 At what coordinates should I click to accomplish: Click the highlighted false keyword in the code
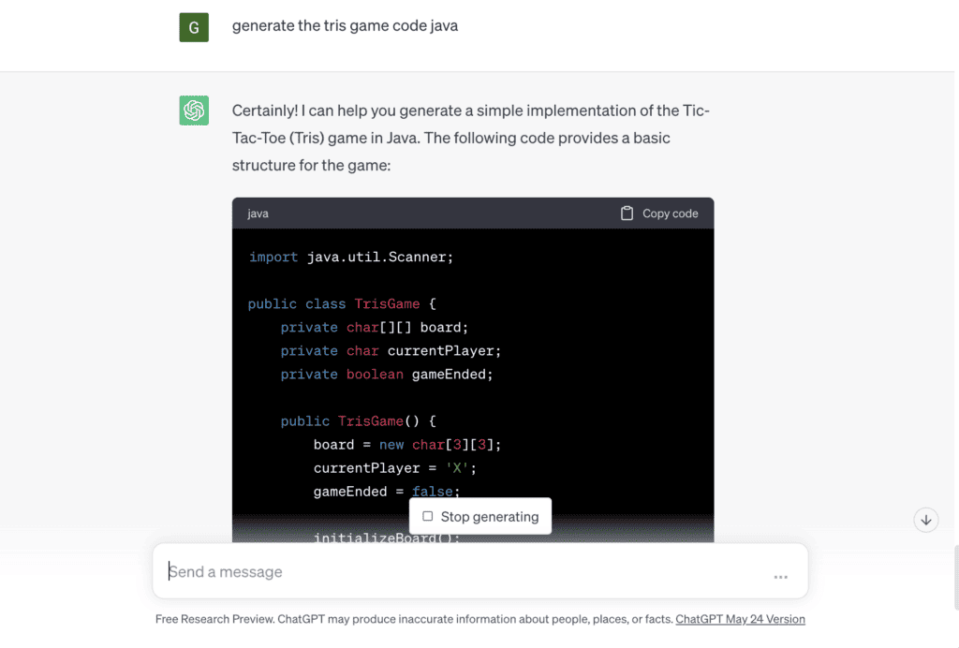tap(432, 491)
